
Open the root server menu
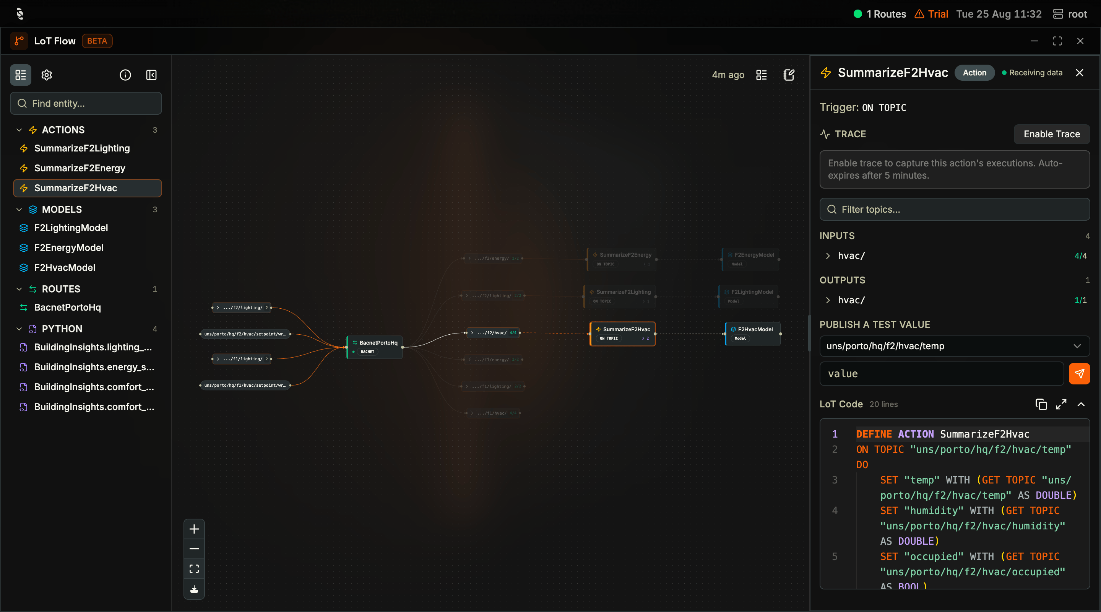pos(1070,14)
